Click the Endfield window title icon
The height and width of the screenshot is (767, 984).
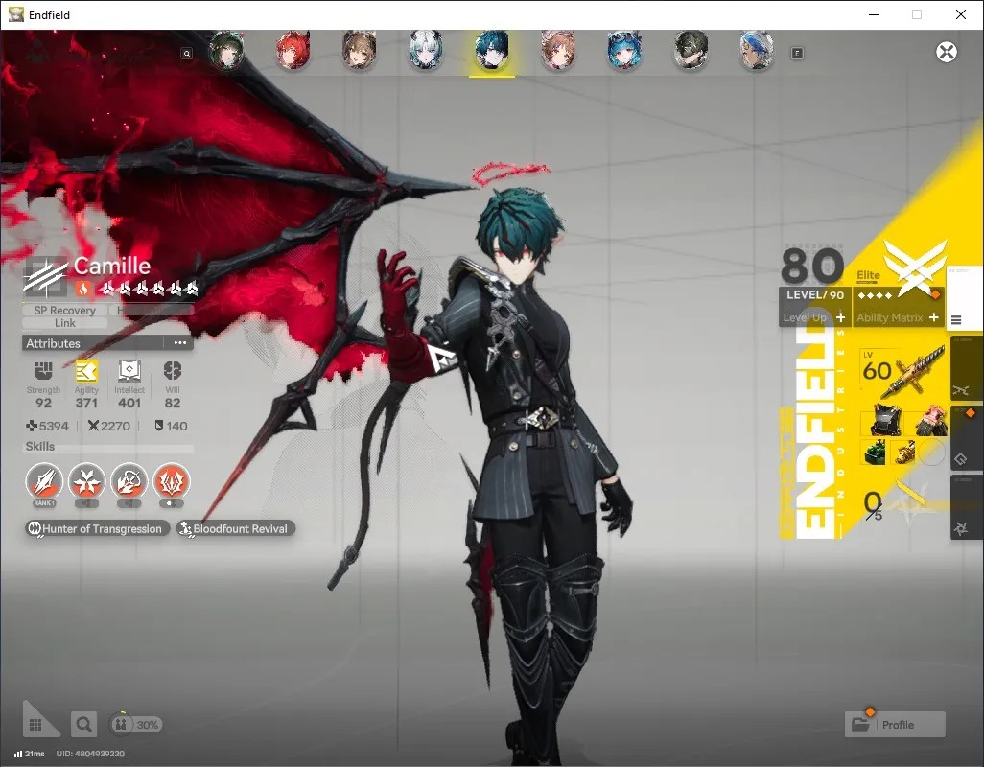pyautogui.click(x=16, y=14)
